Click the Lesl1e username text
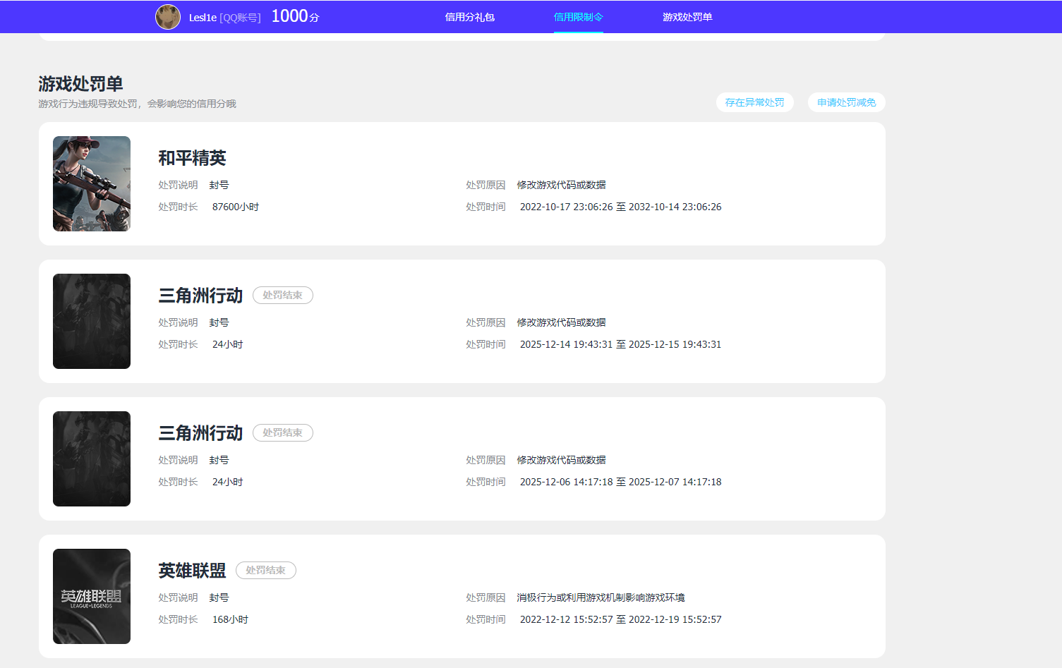This screenshot has width=1062, height=668. coord(203,18)
